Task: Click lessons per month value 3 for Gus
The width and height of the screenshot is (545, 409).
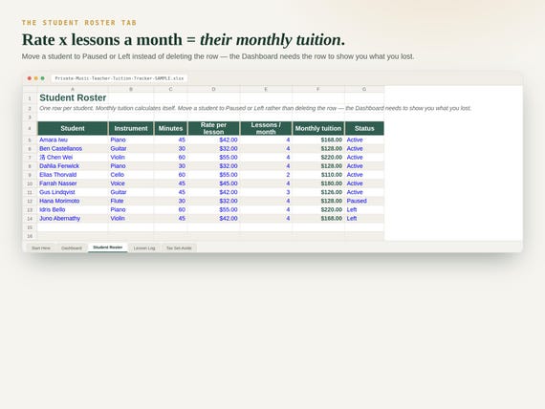Action: (266, 192)
